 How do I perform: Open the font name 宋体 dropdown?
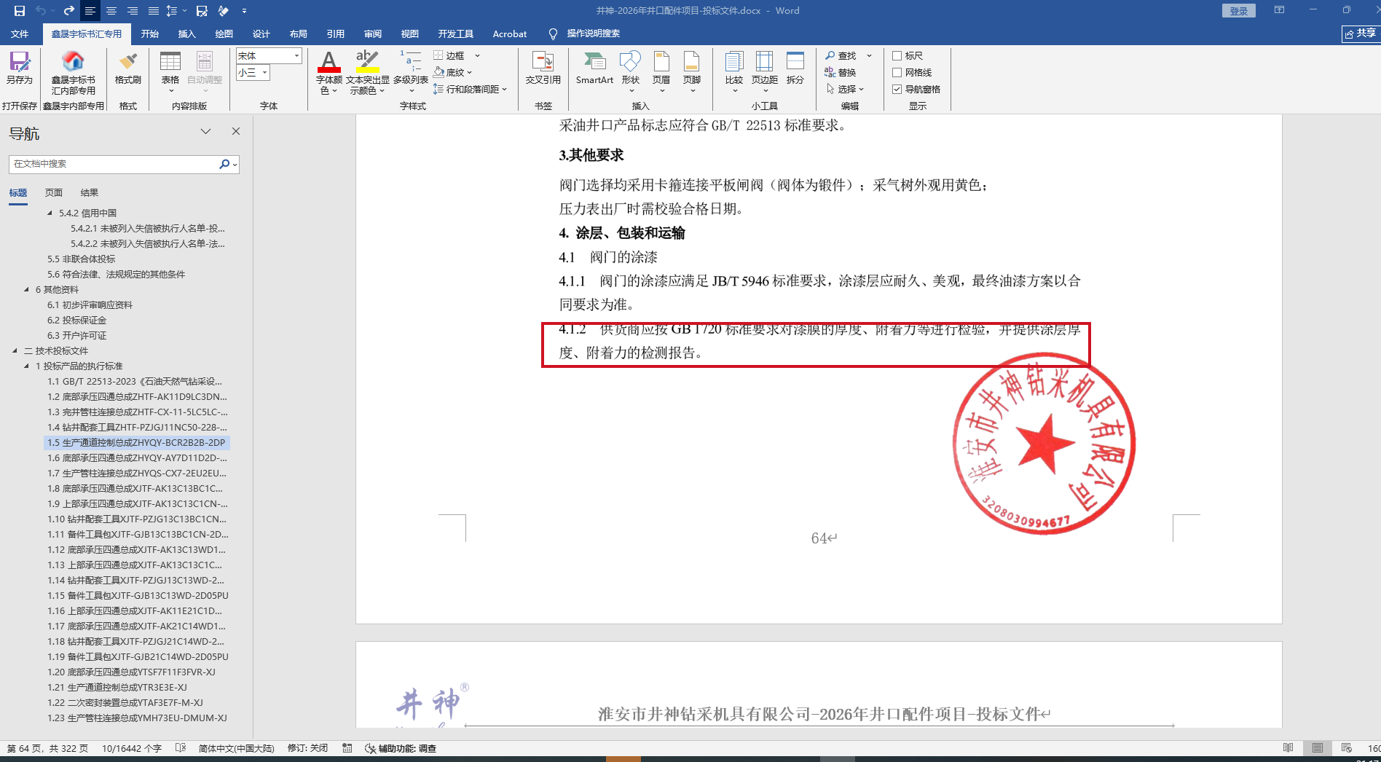click(x=296, y=56)
